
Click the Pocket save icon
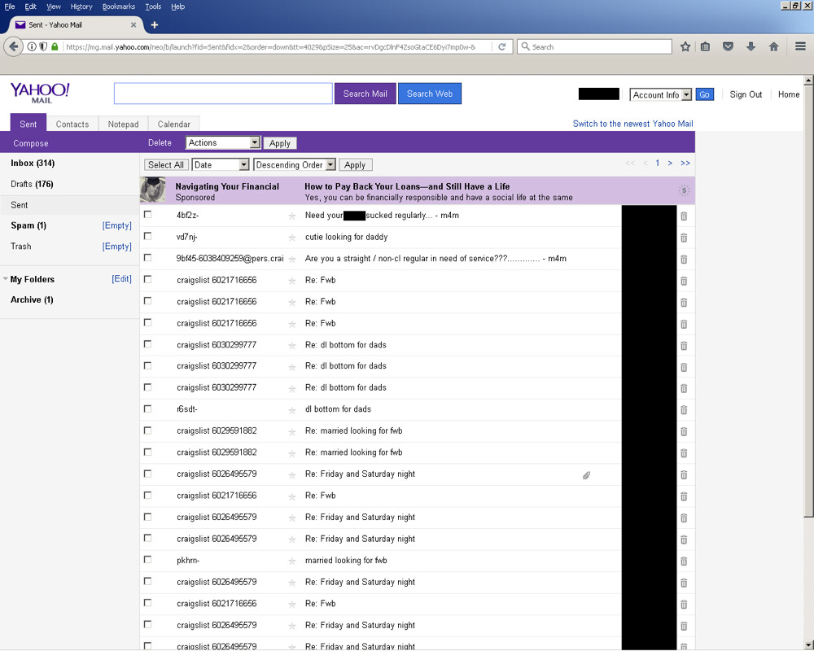tap(728, 46)
